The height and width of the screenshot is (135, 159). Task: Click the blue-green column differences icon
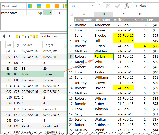30,6
